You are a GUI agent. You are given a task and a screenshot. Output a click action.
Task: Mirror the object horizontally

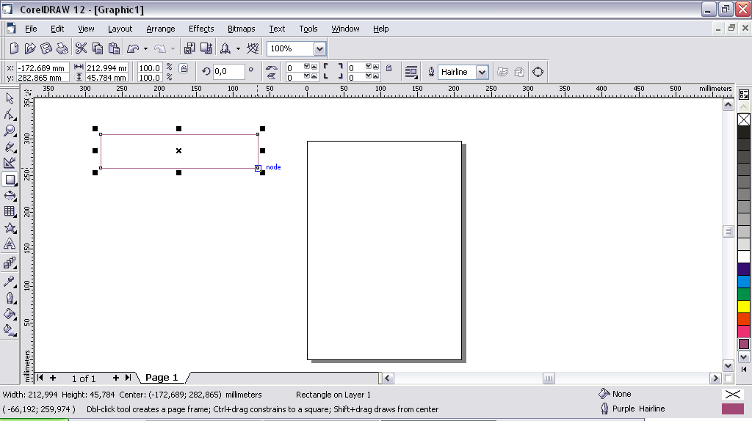pyautogui.click(x=272, y=67)
